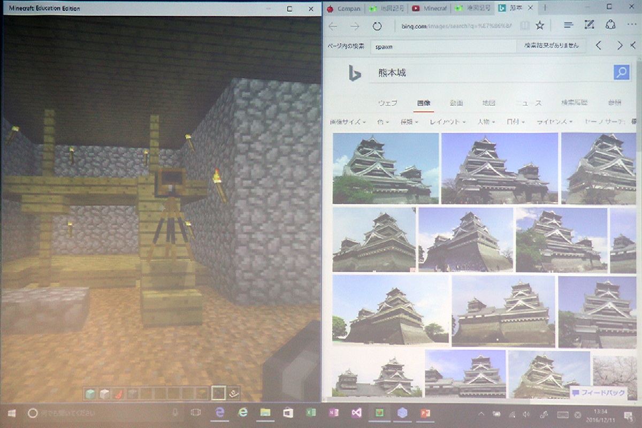Open the ニュース search tab
642x428 pixels.
528,103
